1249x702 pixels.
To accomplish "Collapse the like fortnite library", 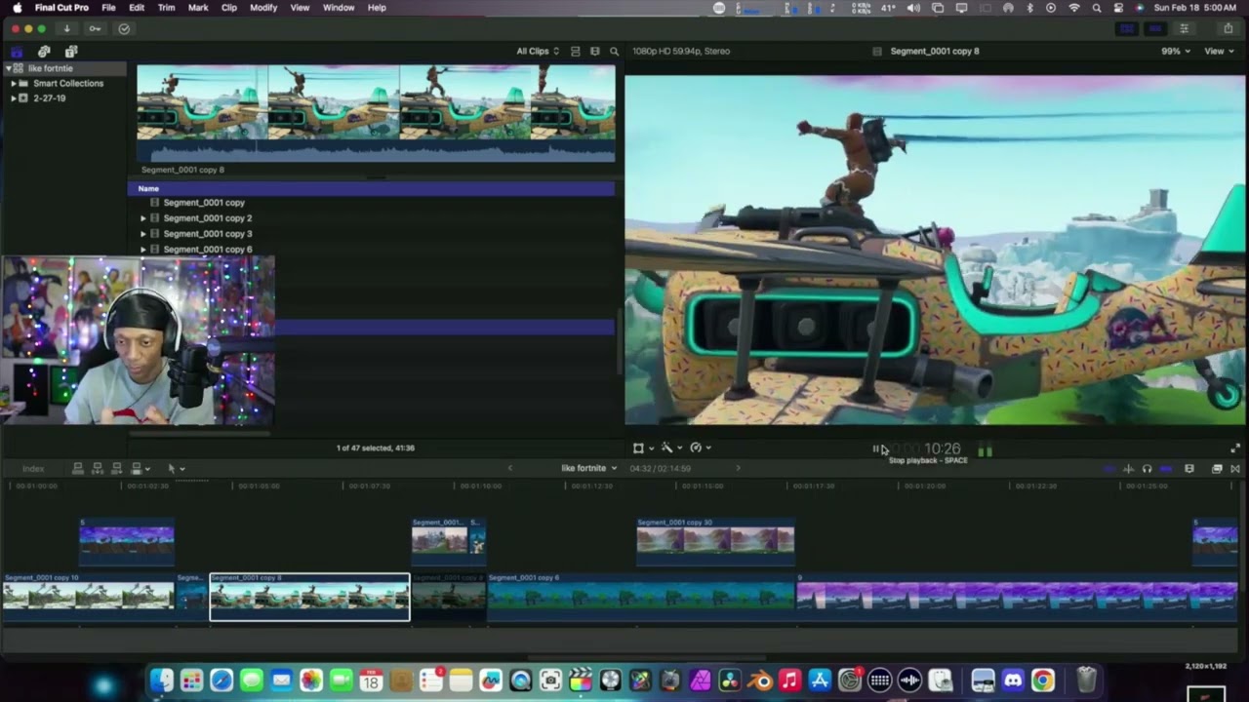I will pos(8,68).
